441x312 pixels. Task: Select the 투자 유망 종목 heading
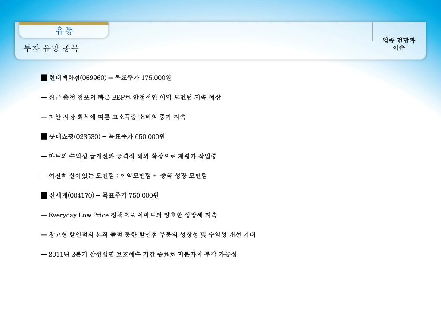tap(51, 48)
